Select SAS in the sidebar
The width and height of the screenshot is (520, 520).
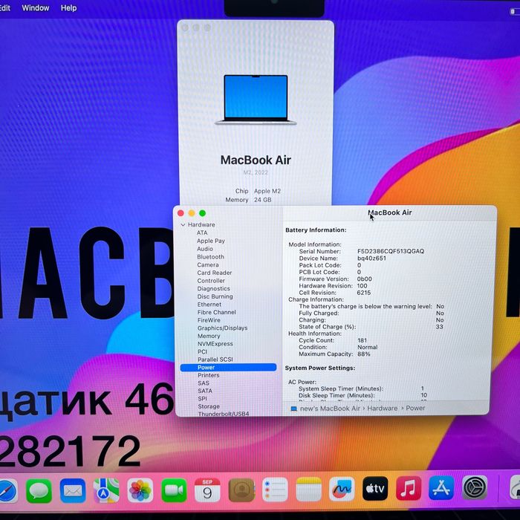[204, 383]
